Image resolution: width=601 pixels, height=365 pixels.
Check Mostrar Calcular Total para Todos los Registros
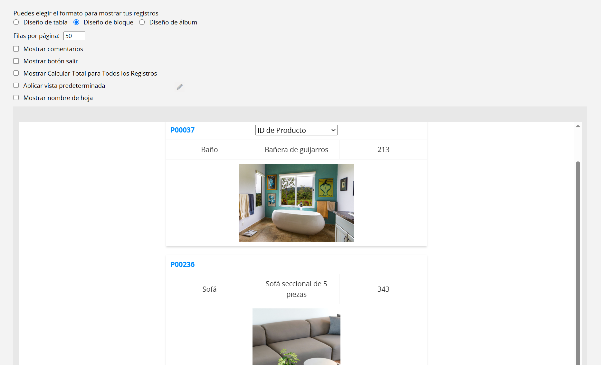click(x=16, y=73)
